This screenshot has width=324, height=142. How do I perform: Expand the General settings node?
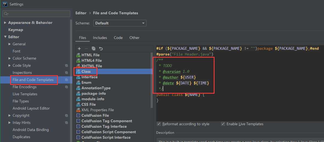click(10, 44)
